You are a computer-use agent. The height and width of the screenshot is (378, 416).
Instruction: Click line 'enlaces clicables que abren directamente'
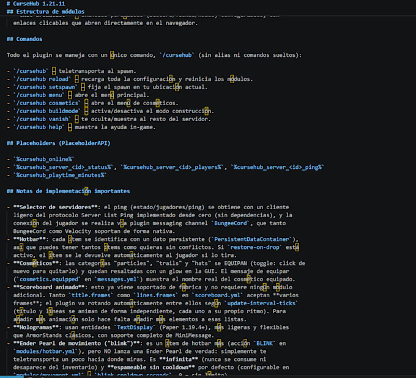pyautogui.click(x=106, y=23)
